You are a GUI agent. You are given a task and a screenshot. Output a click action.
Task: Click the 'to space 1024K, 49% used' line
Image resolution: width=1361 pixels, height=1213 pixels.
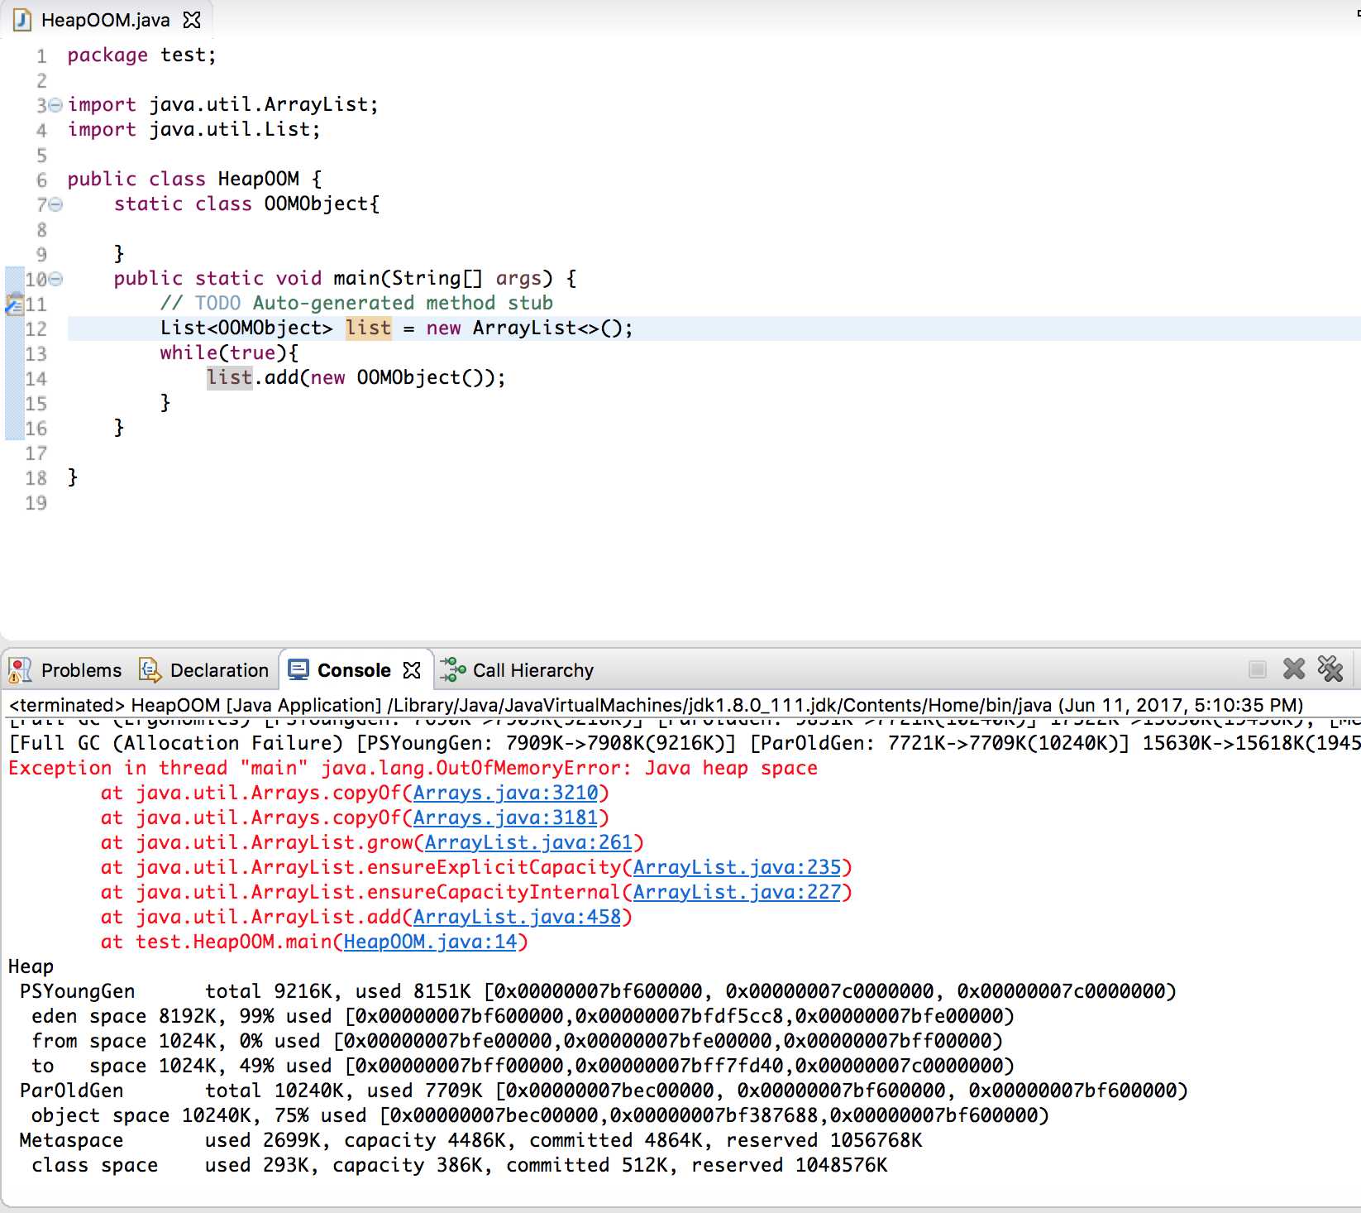coord(523,1066)
